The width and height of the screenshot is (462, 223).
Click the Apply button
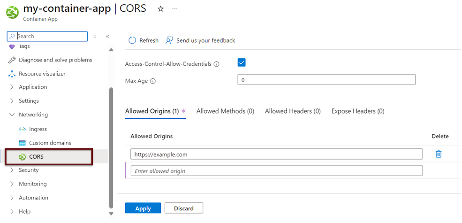pyautogui.click(x=143, y=208)
